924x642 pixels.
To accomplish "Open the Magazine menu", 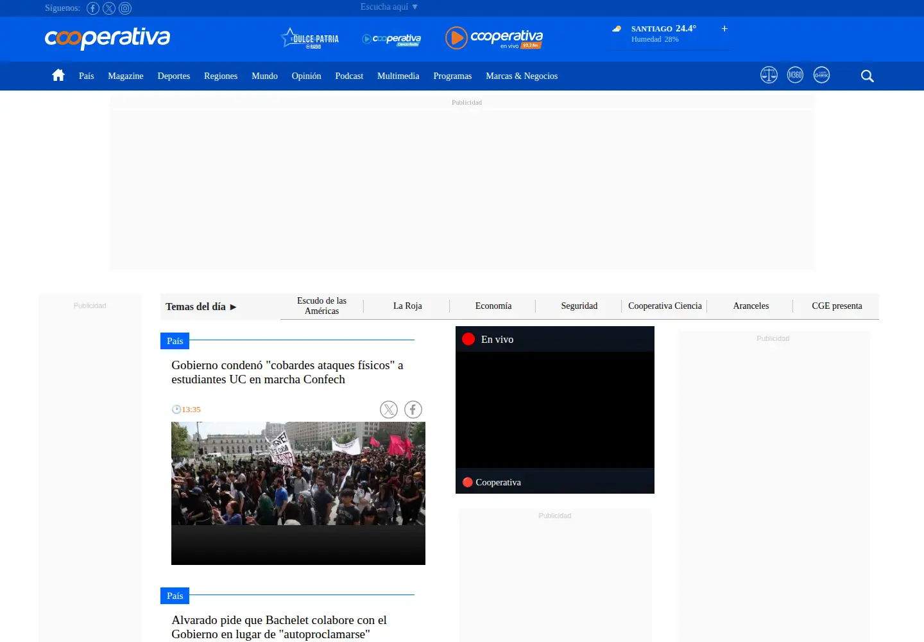I will click(x=126, y=76).
